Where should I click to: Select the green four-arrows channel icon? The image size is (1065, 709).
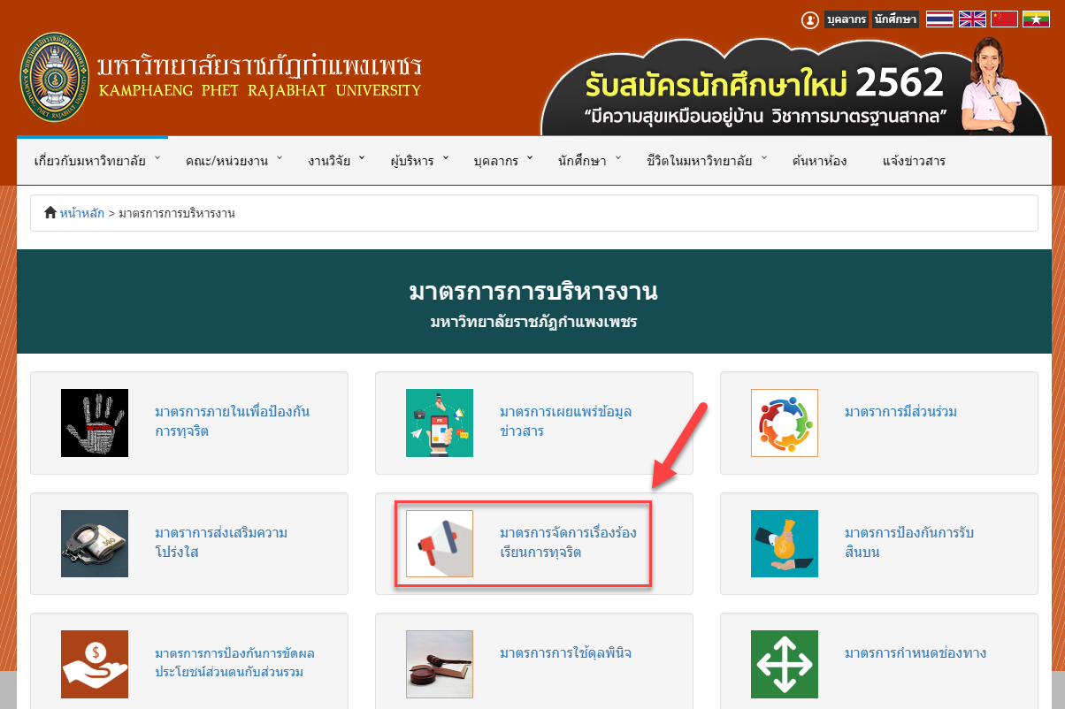pos(785,664)
